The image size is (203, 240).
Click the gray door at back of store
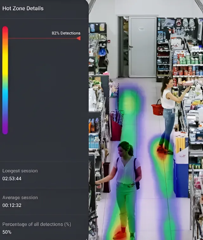coord(142,47)
